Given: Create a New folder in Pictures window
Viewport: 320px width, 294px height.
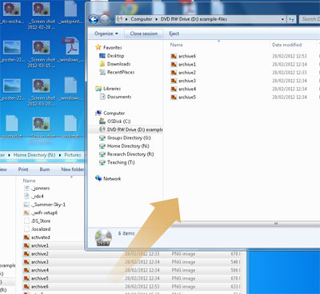Looking at the screenshot, I should pos(73,169).
